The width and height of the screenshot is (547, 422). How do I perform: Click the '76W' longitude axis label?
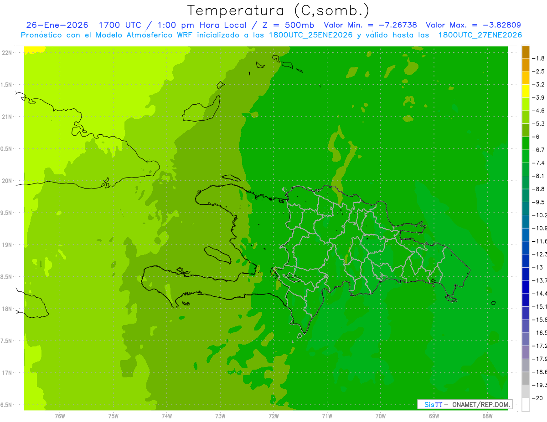tap(60, 415)
